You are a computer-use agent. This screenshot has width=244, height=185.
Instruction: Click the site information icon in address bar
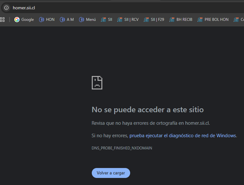point(6,8)
